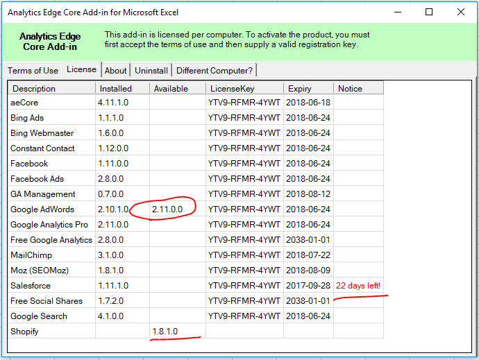Select the Moz (SEOMoz) row
The height and width of the screenshot is (360, 479).
click(x=196, y=271)
